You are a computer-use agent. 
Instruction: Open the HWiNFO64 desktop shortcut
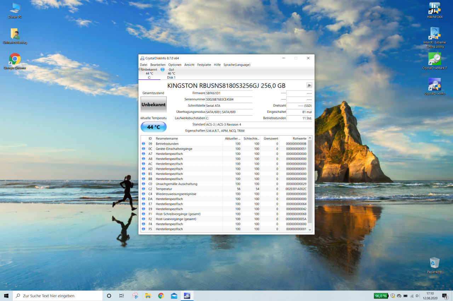435,11
